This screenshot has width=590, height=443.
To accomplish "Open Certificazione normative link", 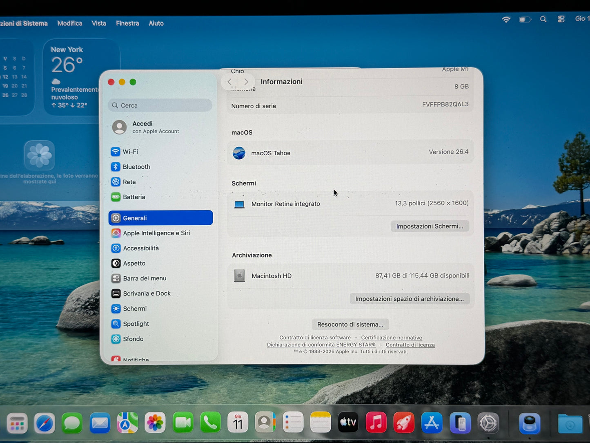I will (392, 338).
